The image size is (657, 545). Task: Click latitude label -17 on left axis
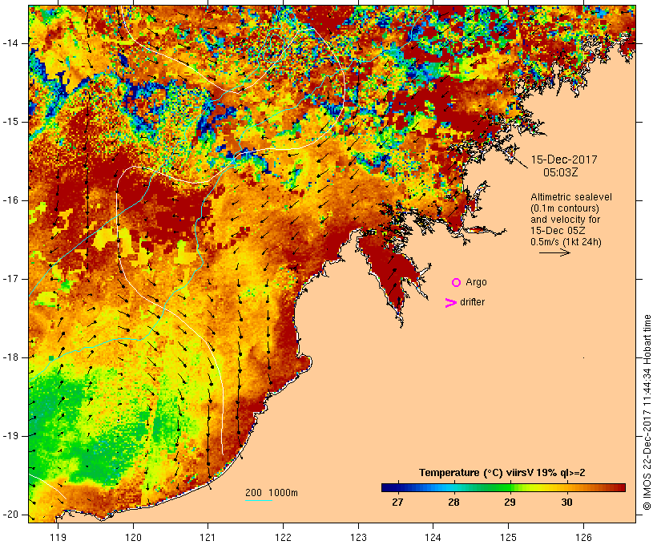tap(10, 279)
